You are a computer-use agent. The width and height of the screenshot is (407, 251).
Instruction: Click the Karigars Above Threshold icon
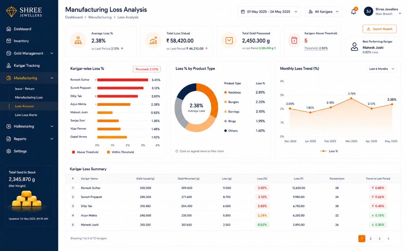point(294,40)
